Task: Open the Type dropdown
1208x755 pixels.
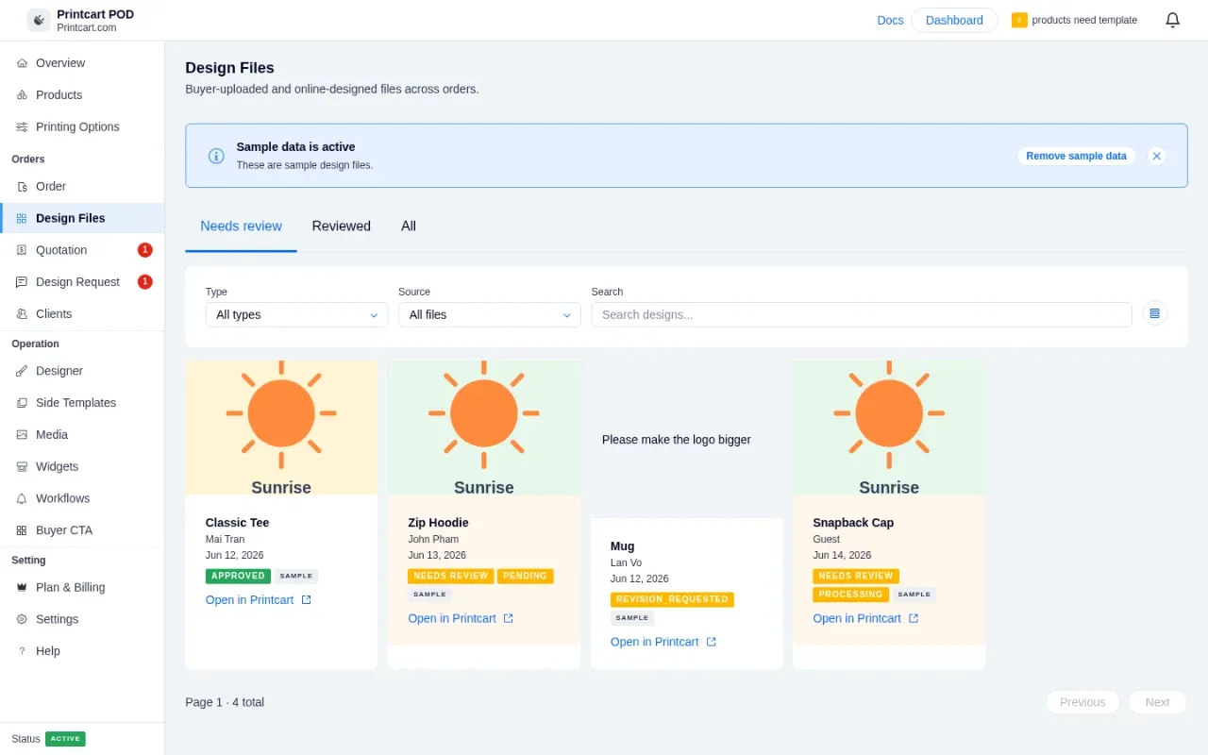Action: (296, 314)
